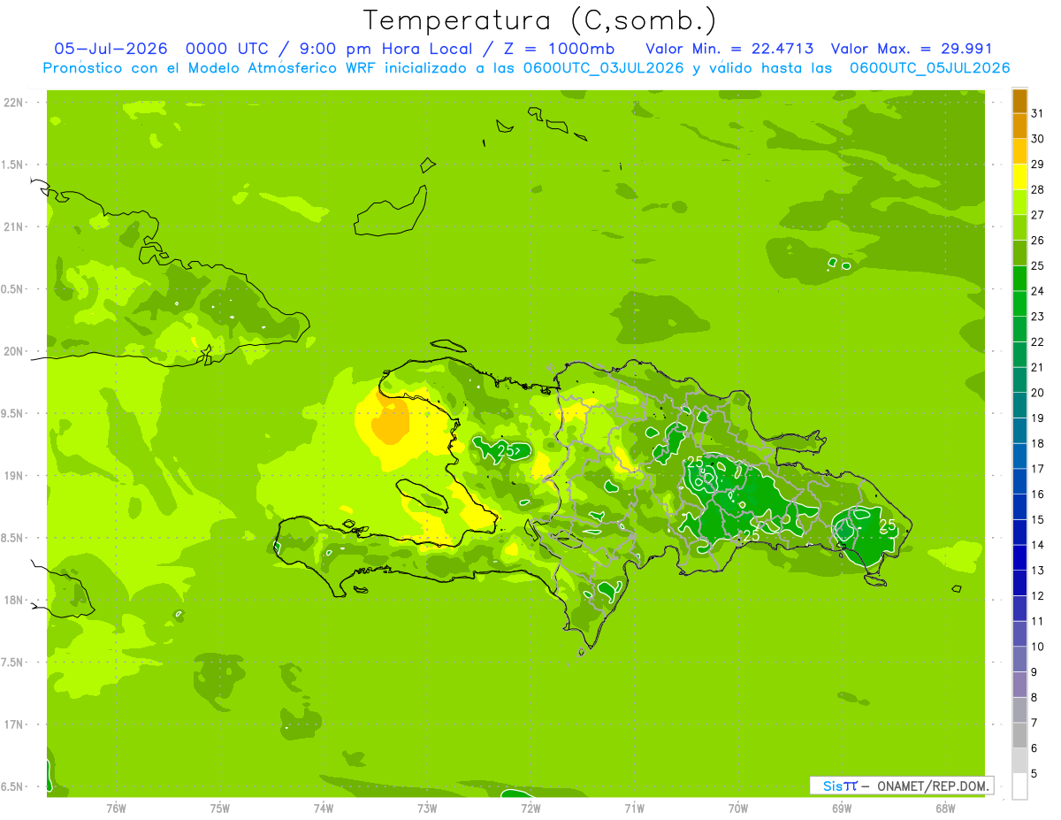
Task: Click the "69W" longitude label
Action: coord(842,809)
